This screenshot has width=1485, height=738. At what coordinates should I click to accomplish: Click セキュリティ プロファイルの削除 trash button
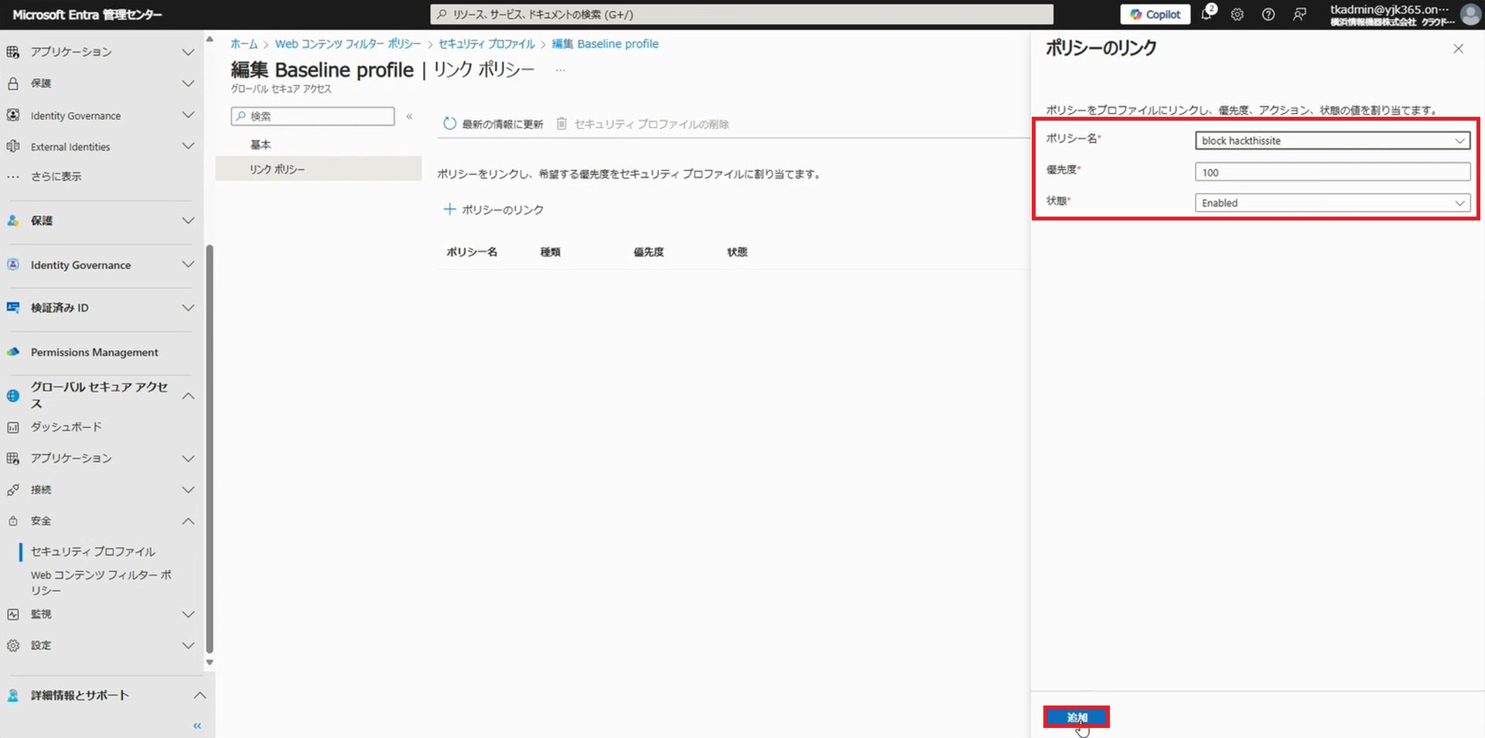point(643,124)
